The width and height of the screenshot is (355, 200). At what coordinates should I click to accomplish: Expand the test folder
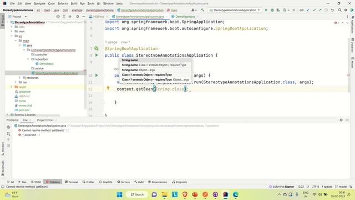coord(16,82)
